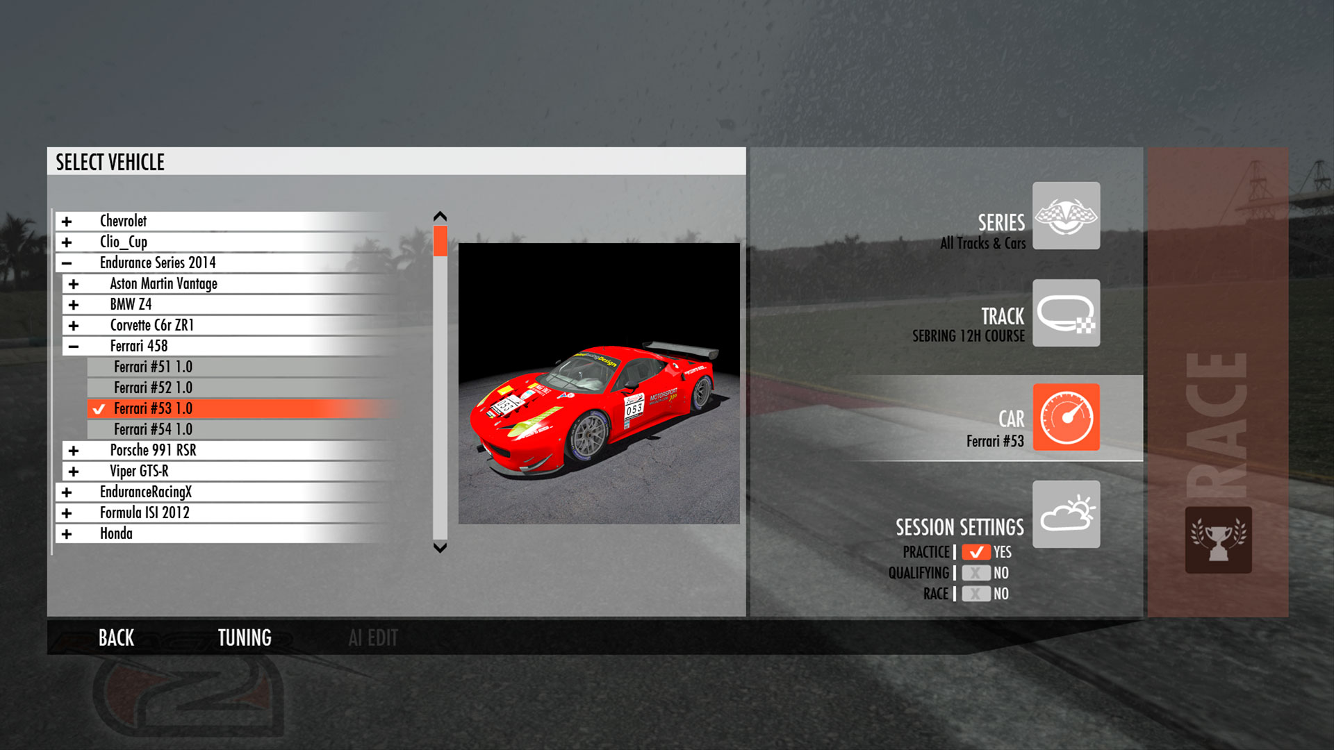Click scroll up arrow above vehicle list
The width and height of the screenshot is (1334, 750).
[440, 217]
